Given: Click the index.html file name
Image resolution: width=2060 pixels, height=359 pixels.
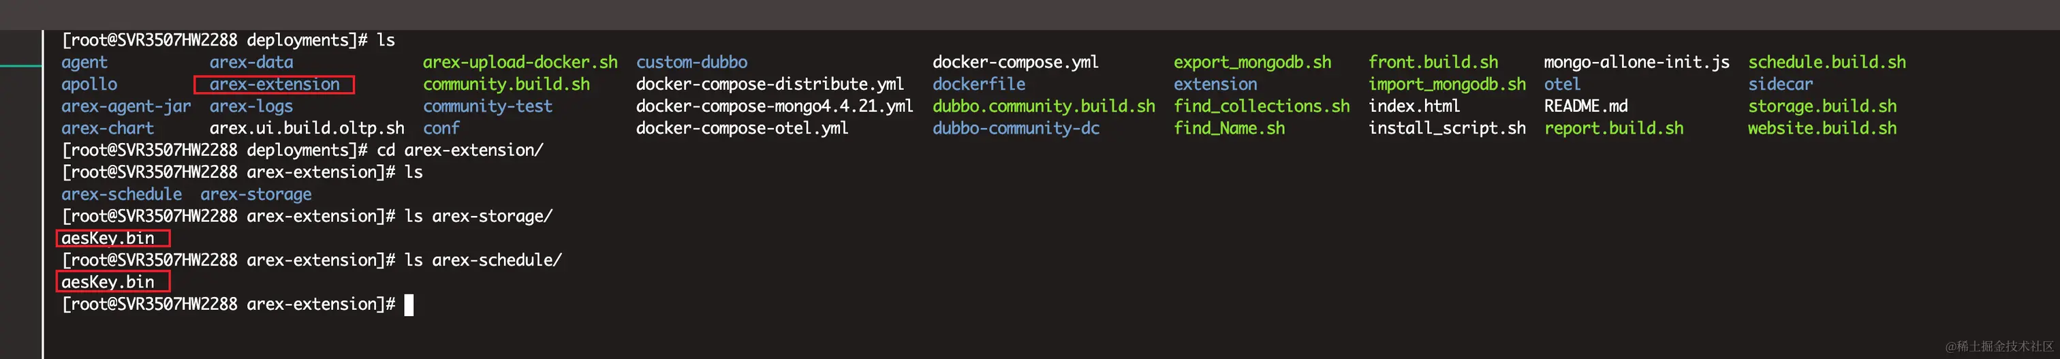Looking at the screenshot, I should tap(1413, 106).
